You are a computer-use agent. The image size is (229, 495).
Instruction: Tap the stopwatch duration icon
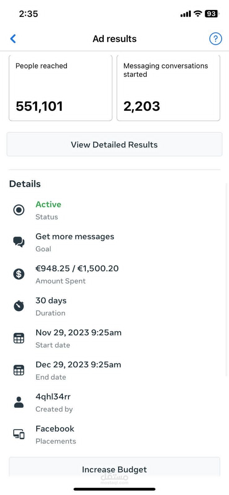[x=19, y=306]
